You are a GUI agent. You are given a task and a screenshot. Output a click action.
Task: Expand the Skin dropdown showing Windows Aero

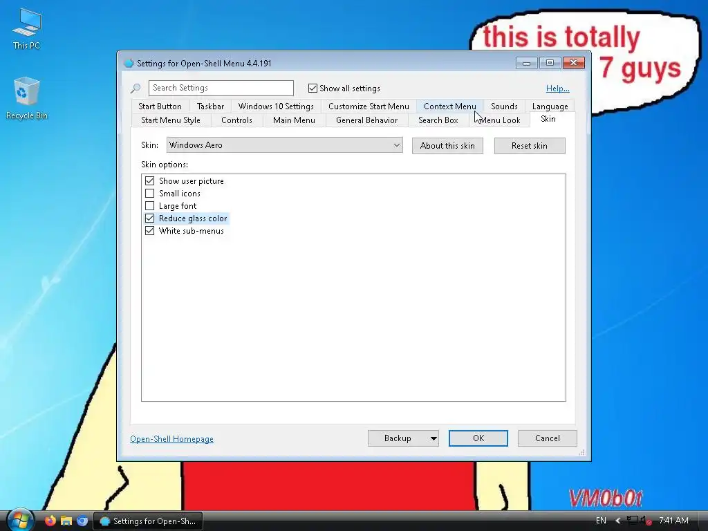click(x=284, y=145)
